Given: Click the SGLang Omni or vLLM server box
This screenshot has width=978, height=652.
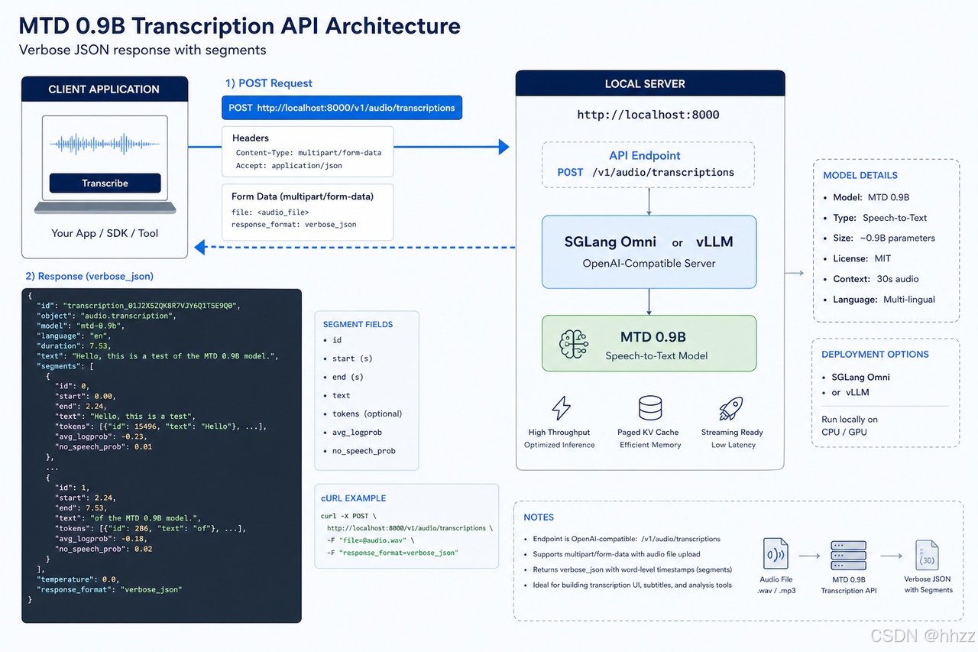Looking at the screenshot, I should (649, 251).
